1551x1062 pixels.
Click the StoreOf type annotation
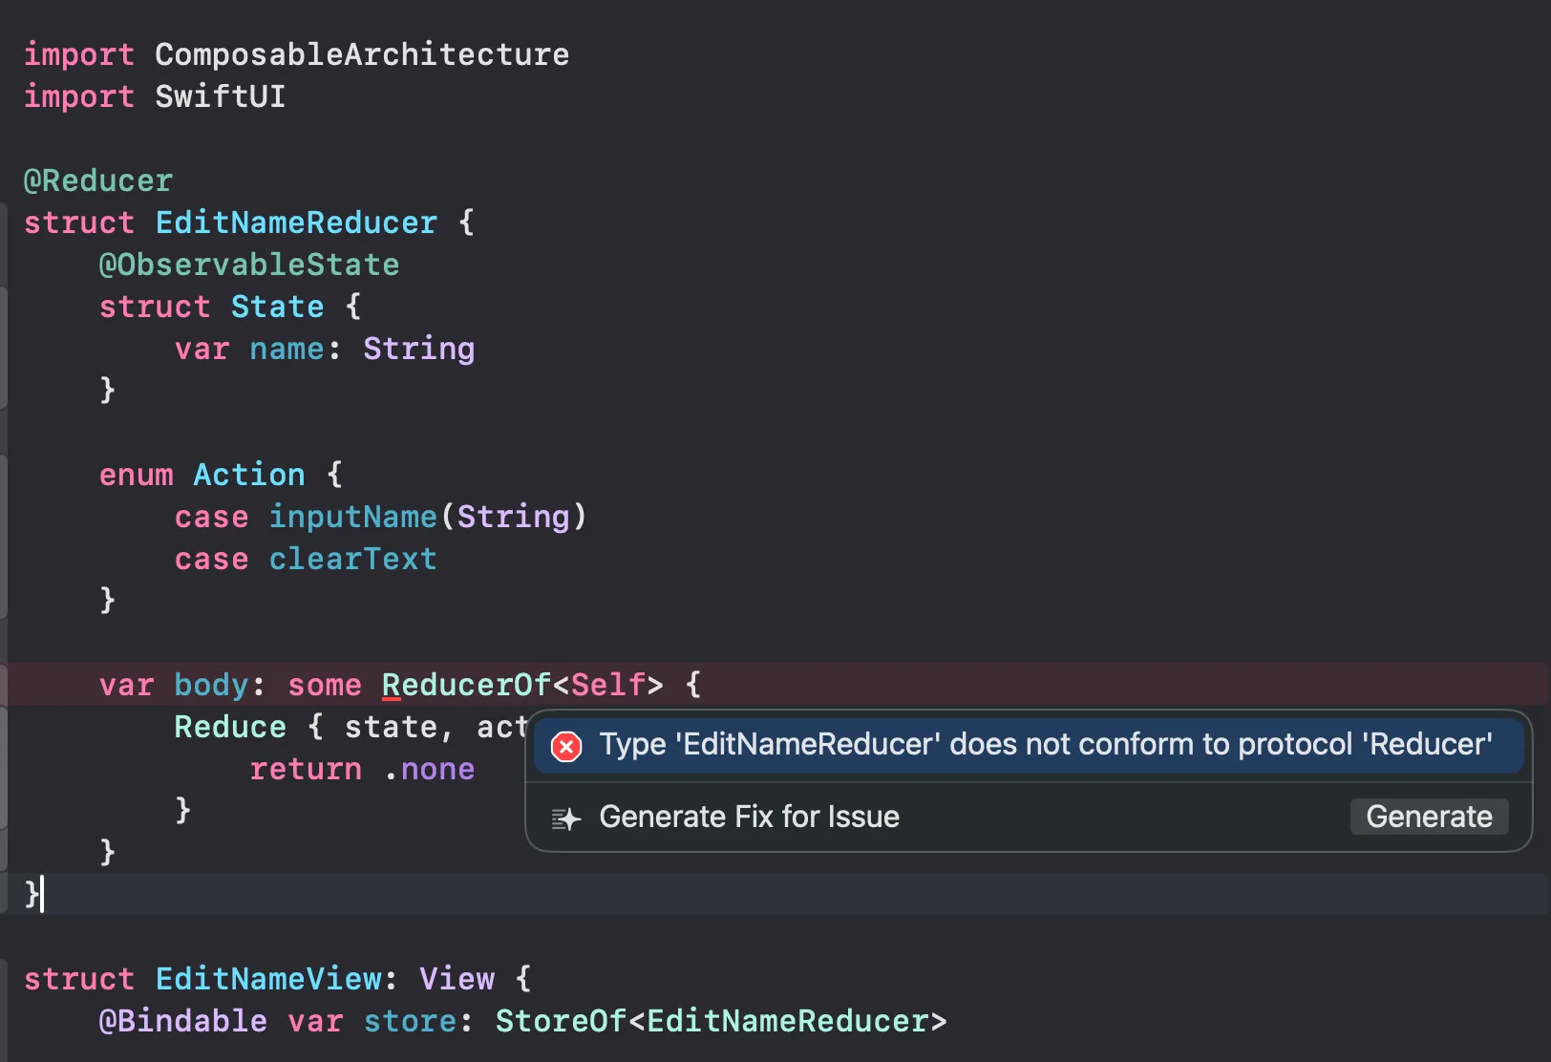point(560,1021)
